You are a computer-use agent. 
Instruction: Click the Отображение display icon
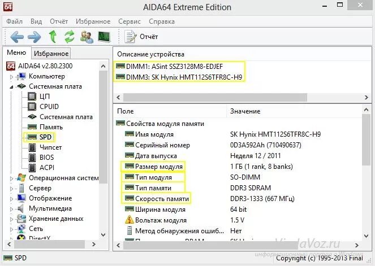point(21,198)
